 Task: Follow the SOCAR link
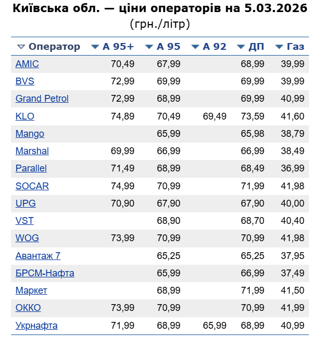[x=32, y=186]
